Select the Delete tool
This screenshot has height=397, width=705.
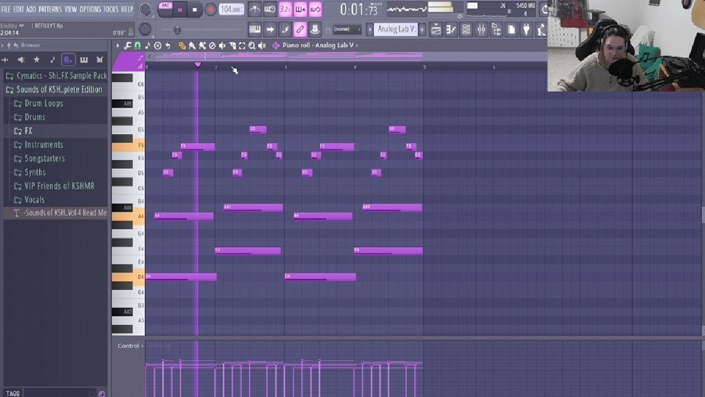(x=212, y=46)
